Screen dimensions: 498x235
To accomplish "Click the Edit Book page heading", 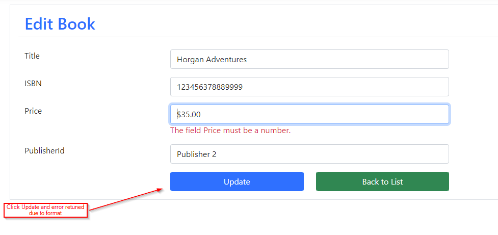I will [60, 24].
